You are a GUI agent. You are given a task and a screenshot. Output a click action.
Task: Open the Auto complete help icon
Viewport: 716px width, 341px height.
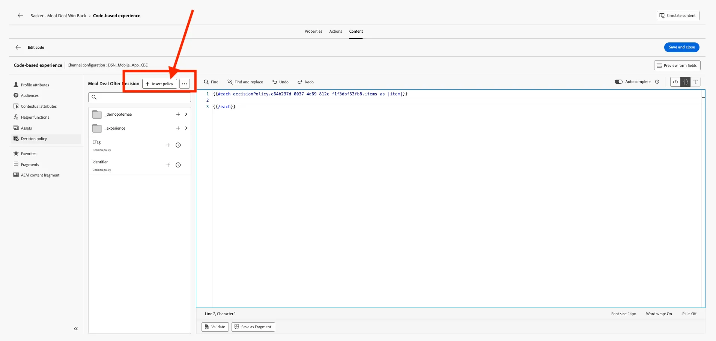tap(657, 82)
